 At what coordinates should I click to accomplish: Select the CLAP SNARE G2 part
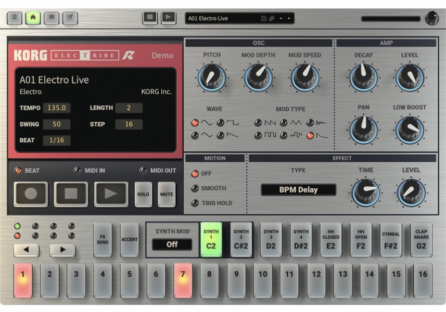click(x=421, y=239)
